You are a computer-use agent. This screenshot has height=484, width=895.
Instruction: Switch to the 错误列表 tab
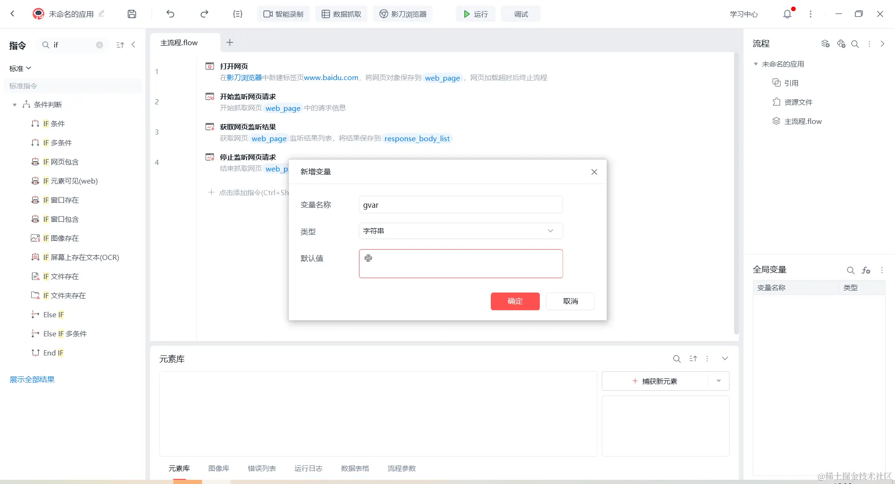click(262, 468)
